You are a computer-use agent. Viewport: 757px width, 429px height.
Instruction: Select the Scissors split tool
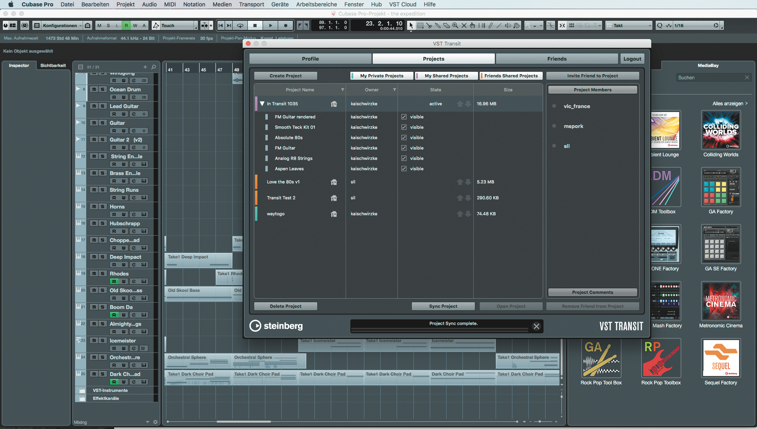[x=429, y=26]
